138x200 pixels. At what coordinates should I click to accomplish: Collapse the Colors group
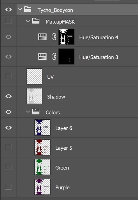point(28,112)
